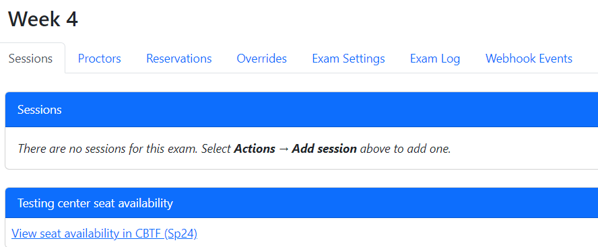Go to the Overrides tab
Screen dimensions: 598x247
[x=261, y=59]
